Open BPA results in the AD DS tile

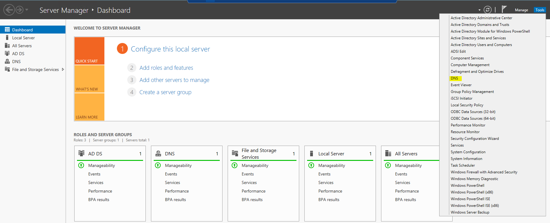[x=99, y=200]
